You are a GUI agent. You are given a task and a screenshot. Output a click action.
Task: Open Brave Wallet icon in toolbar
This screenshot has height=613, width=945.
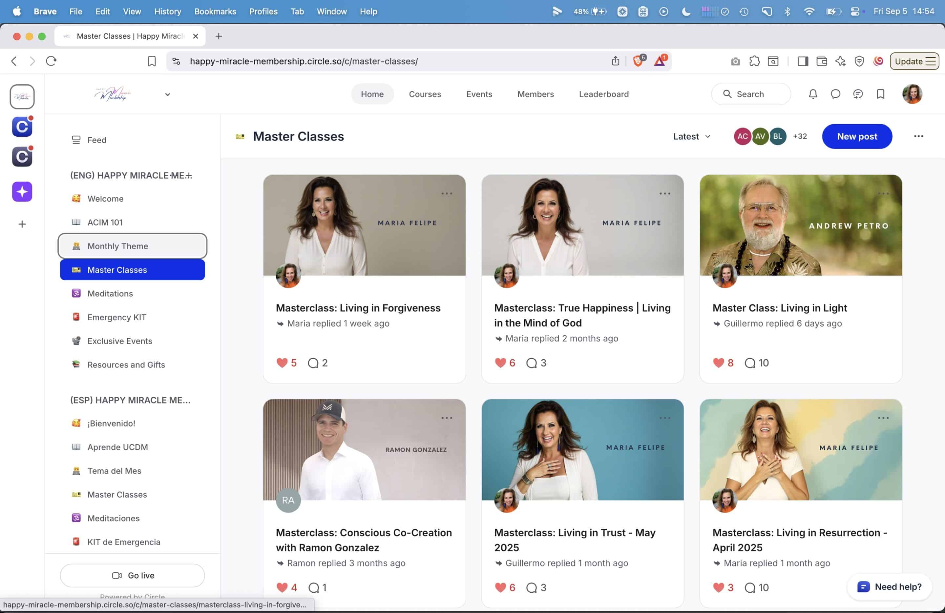click(822, 61)
